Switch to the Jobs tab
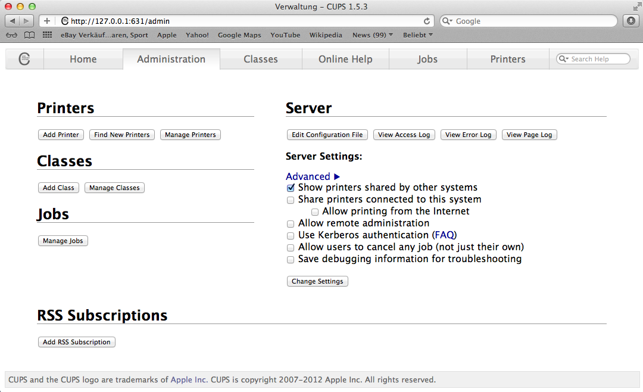Image resolution: width=643 pixels, height=392 pixels. pyautogui.click(x=427, y=59)
